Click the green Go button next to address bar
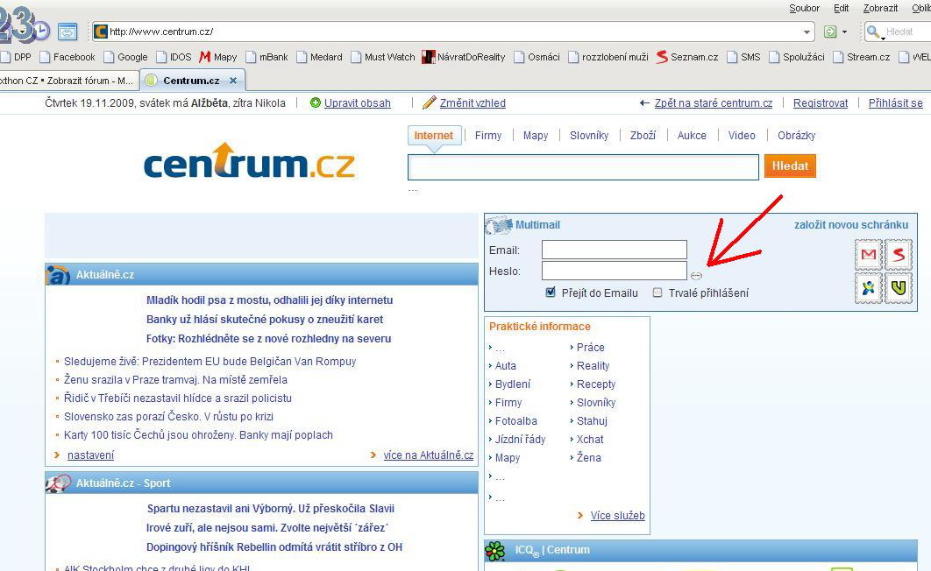 [830, 32]
